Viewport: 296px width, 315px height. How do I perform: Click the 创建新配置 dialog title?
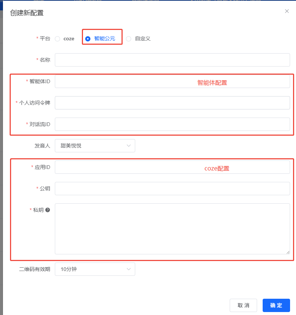(x=27, y=13)
